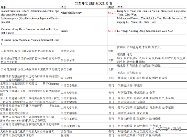
Task: Select the 中国农学通报 journal cell
Action: coord(69,85)
